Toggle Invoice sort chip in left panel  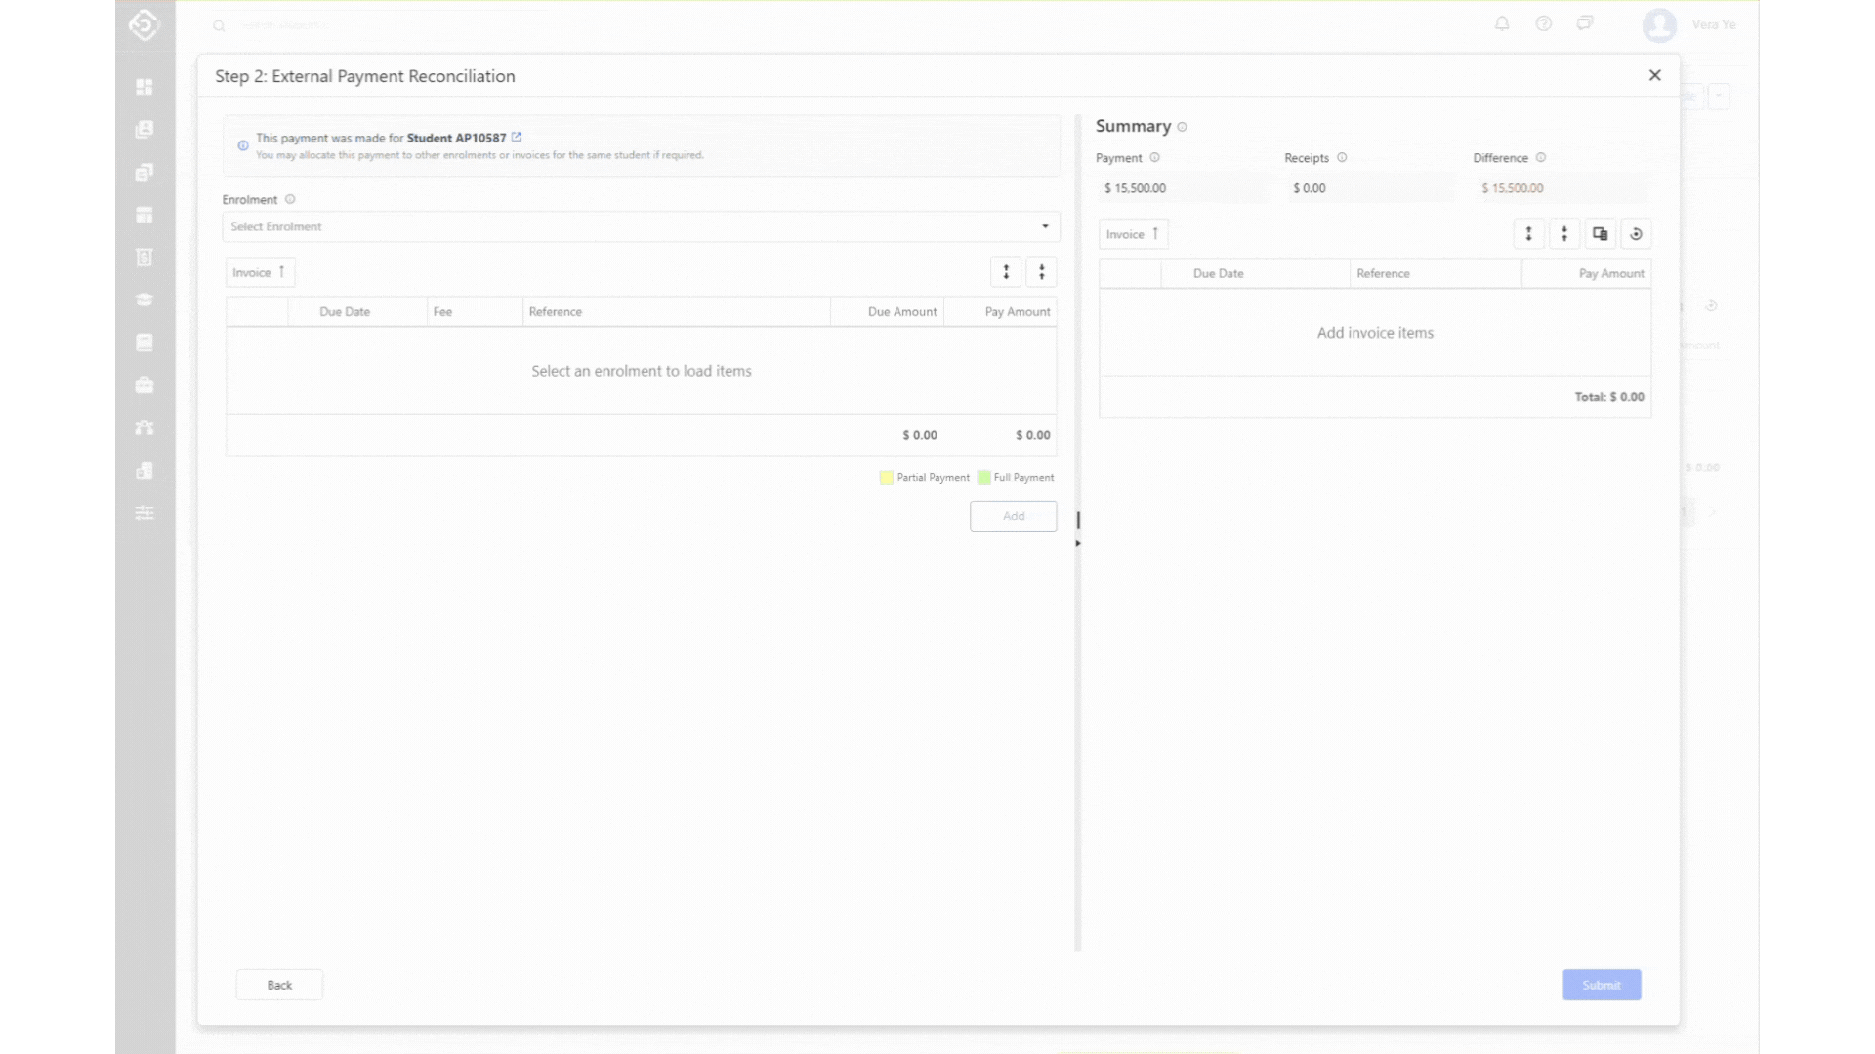259,273
